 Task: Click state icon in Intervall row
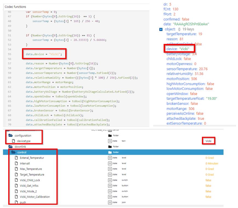tap(110, 163)
